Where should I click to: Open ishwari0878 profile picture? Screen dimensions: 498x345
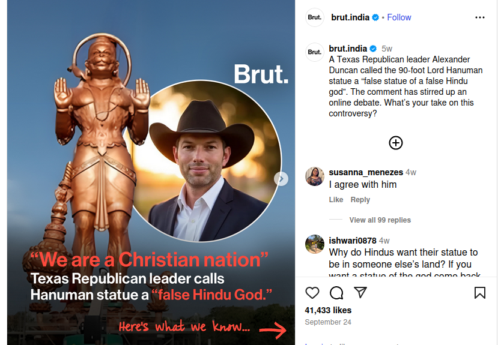[x=315, y=244]
